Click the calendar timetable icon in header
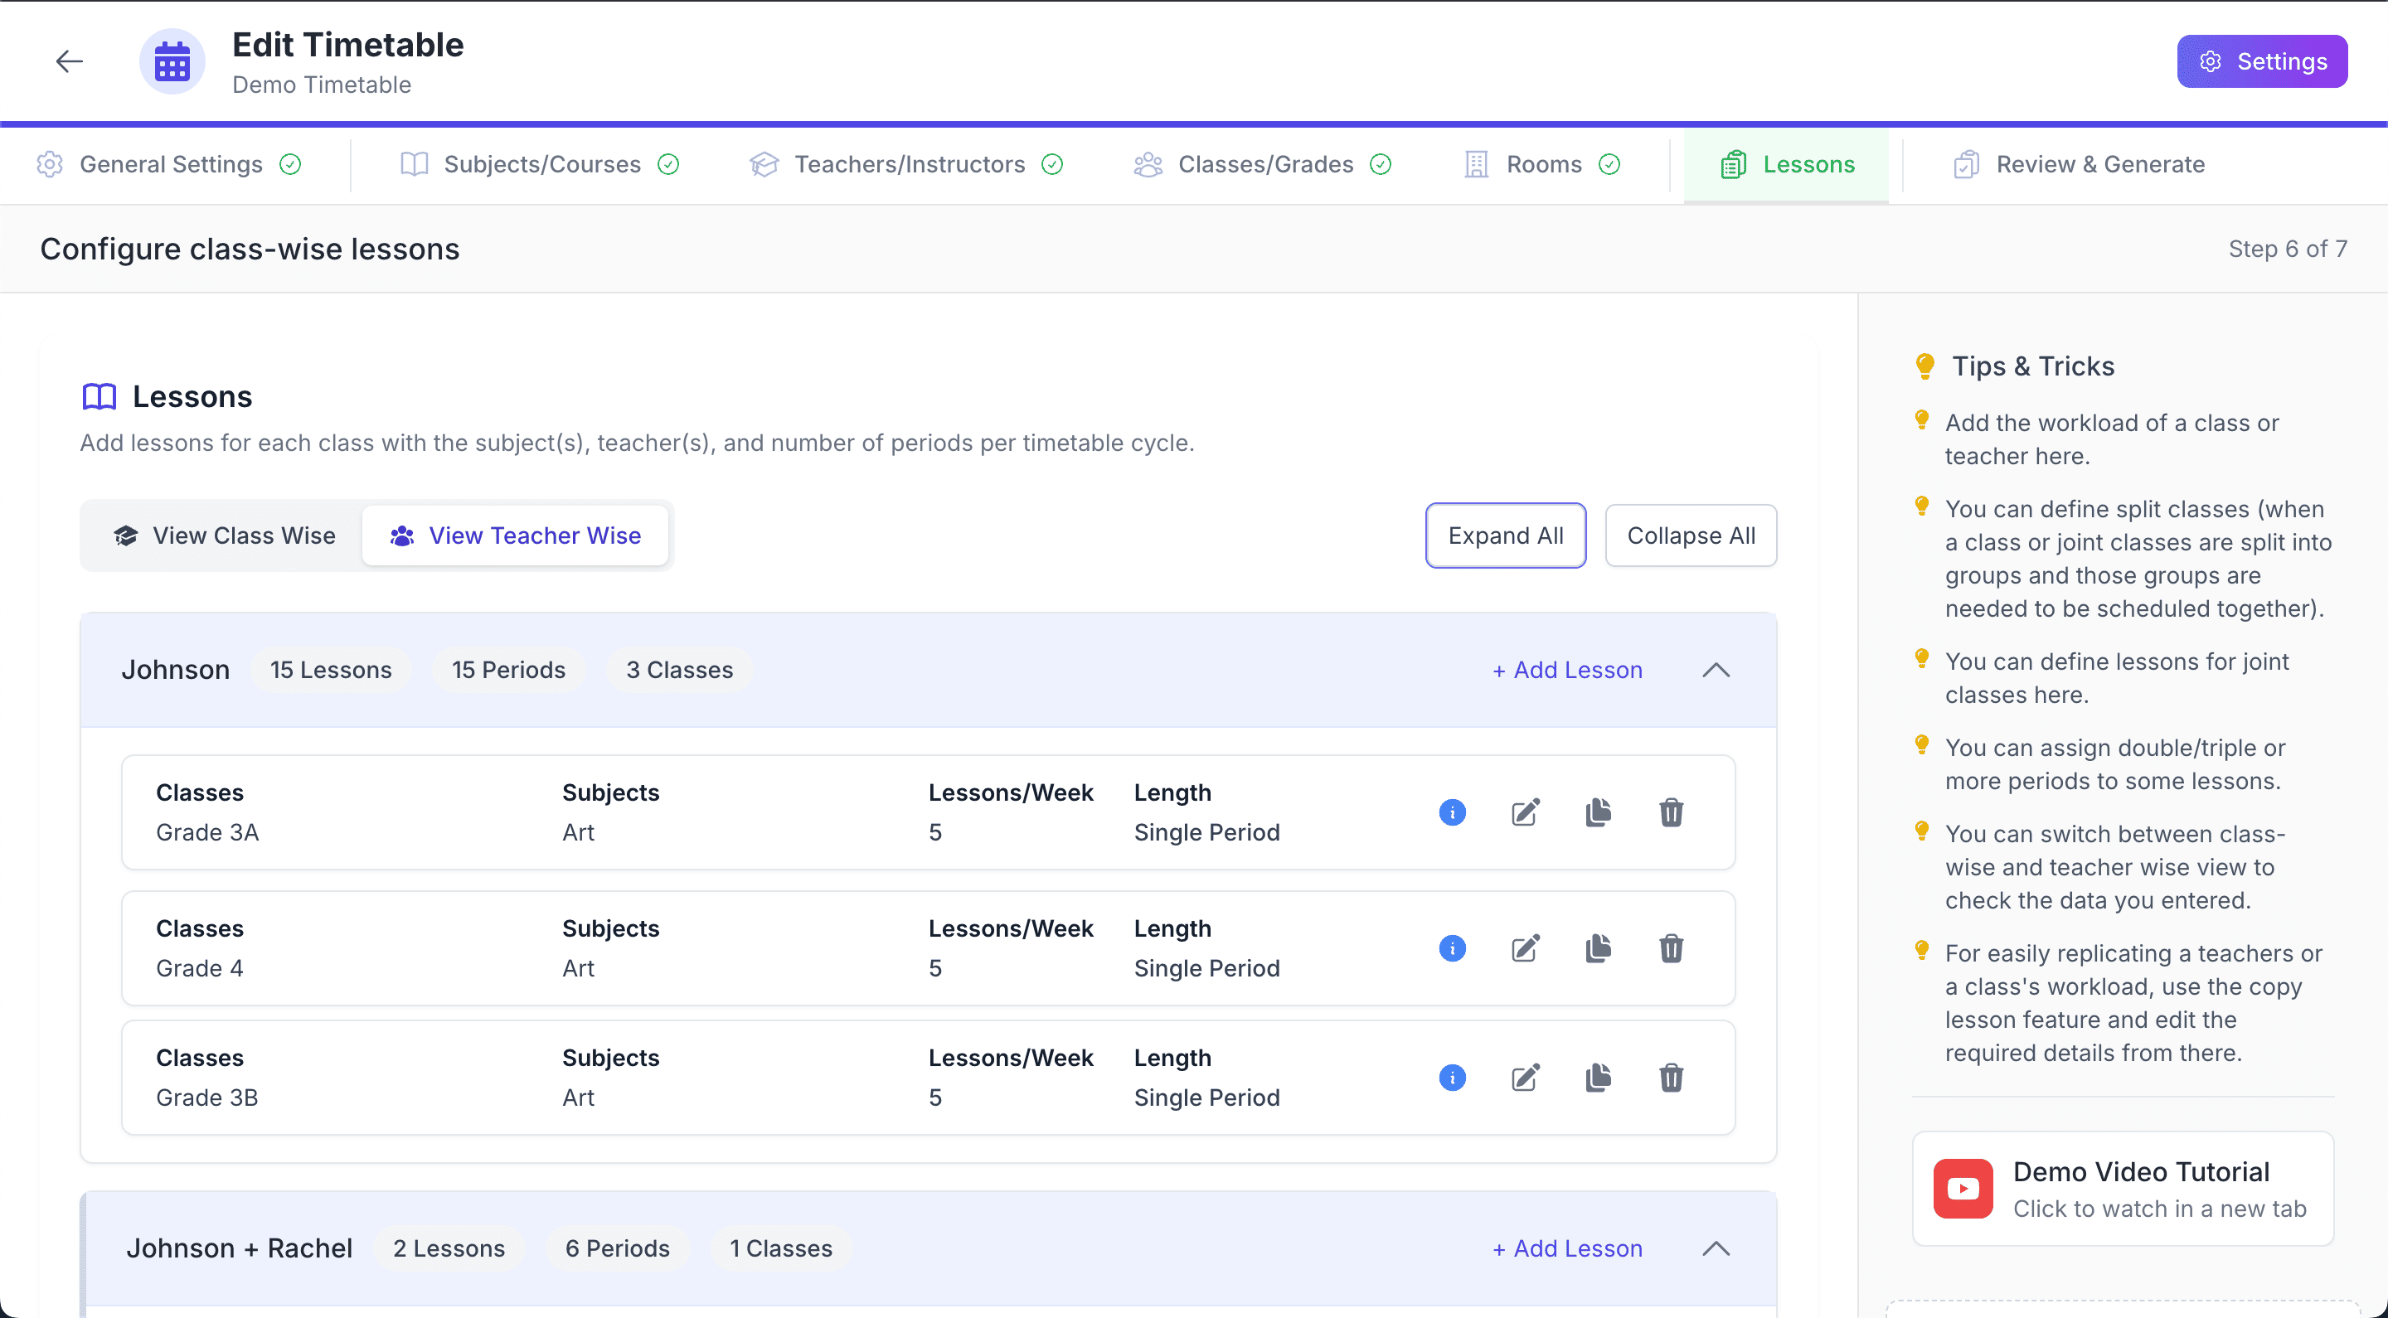The width and height of the screenshot is (2388, 1318). click(172, 62)
